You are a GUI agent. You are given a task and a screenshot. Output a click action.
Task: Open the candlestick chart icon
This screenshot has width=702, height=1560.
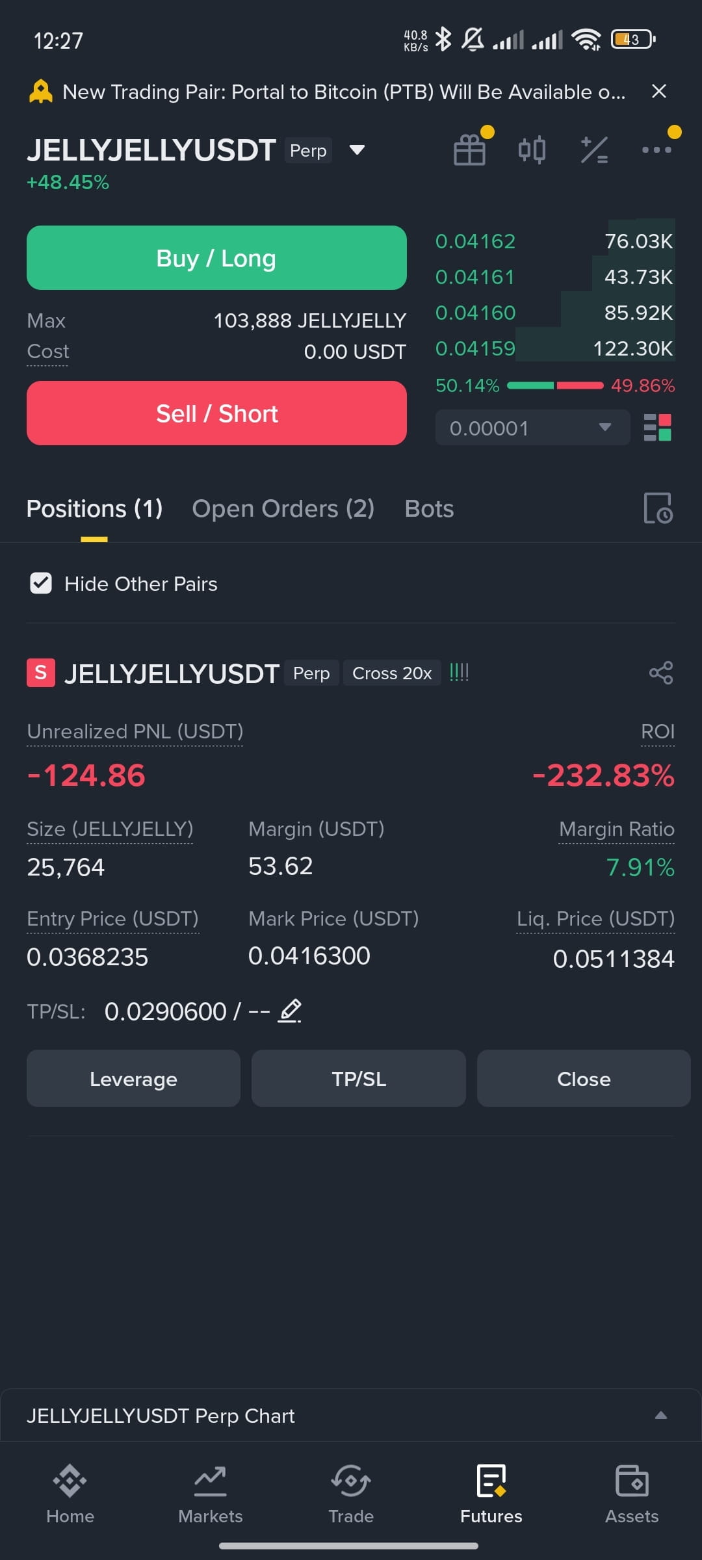click(532, 149)
